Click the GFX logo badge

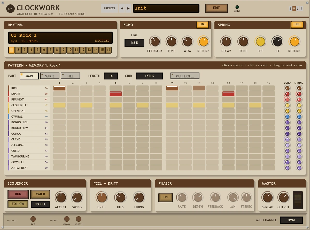[10, 9]
